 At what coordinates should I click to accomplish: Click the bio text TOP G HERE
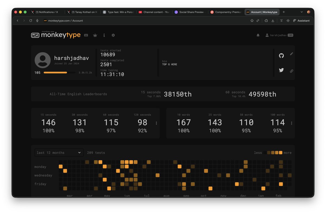coord(170,65)
